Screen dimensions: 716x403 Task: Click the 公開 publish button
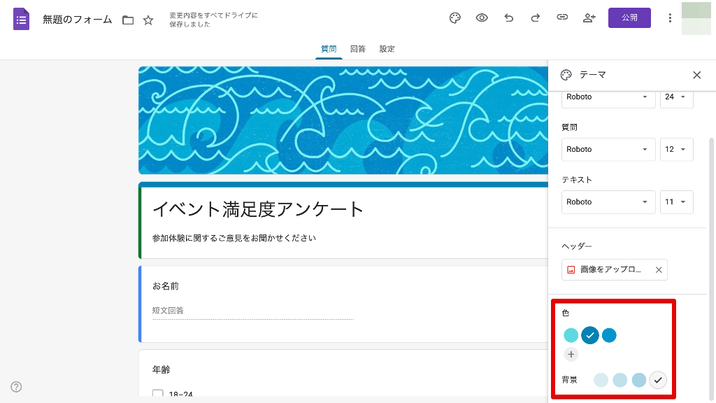(629, 18)
